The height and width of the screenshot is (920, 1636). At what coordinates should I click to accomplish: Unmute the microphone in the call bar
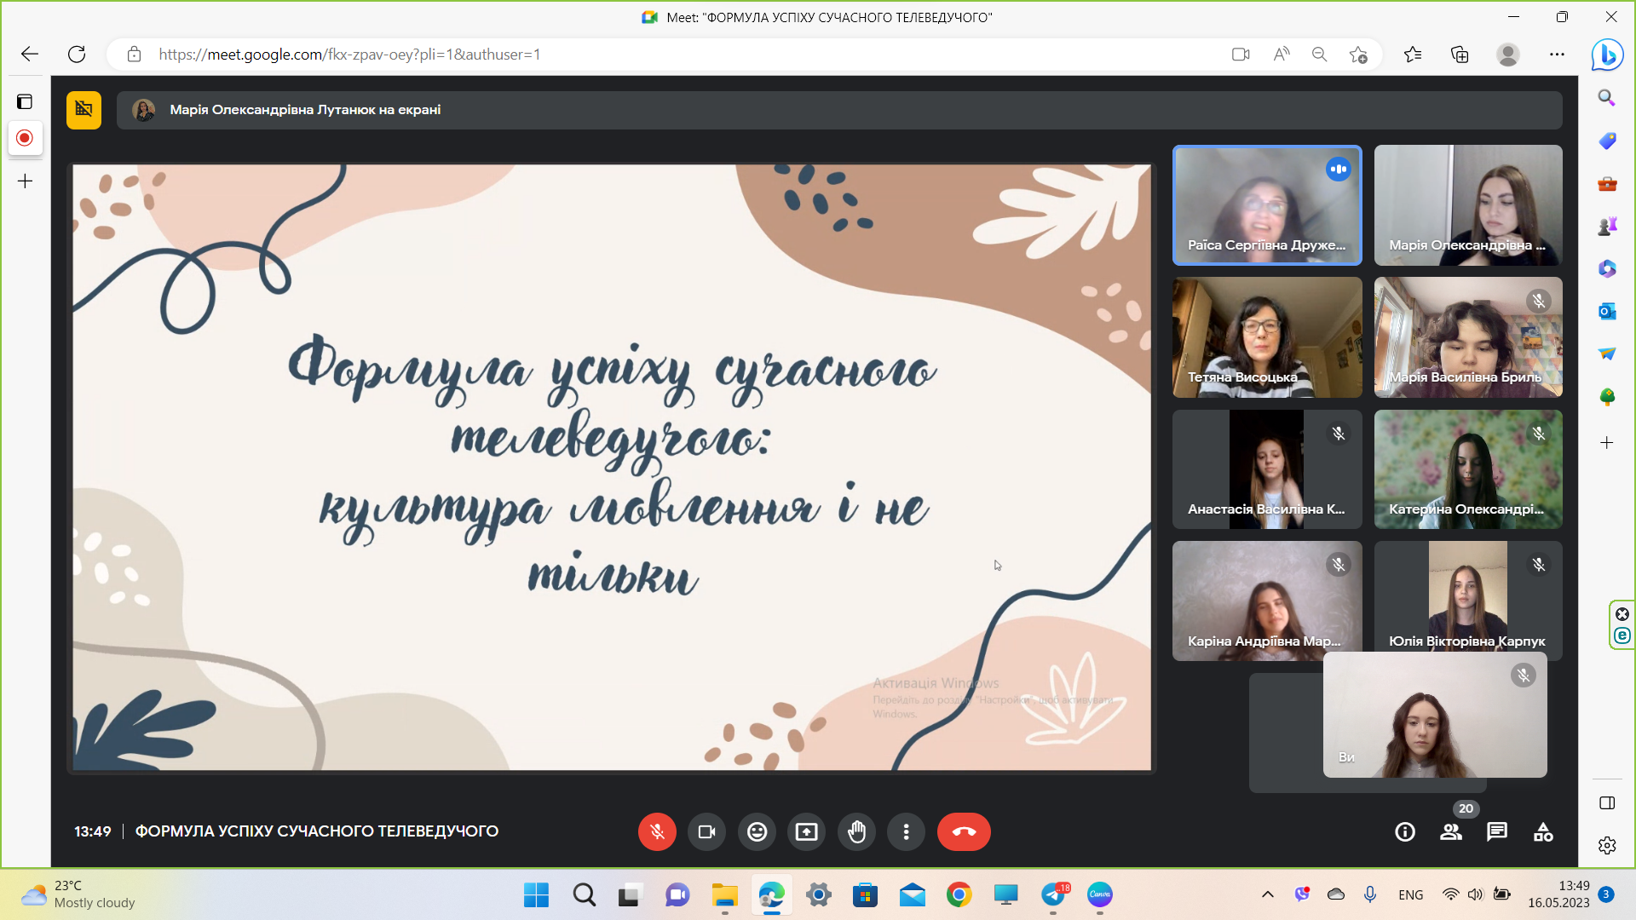(x=657, y=831)
